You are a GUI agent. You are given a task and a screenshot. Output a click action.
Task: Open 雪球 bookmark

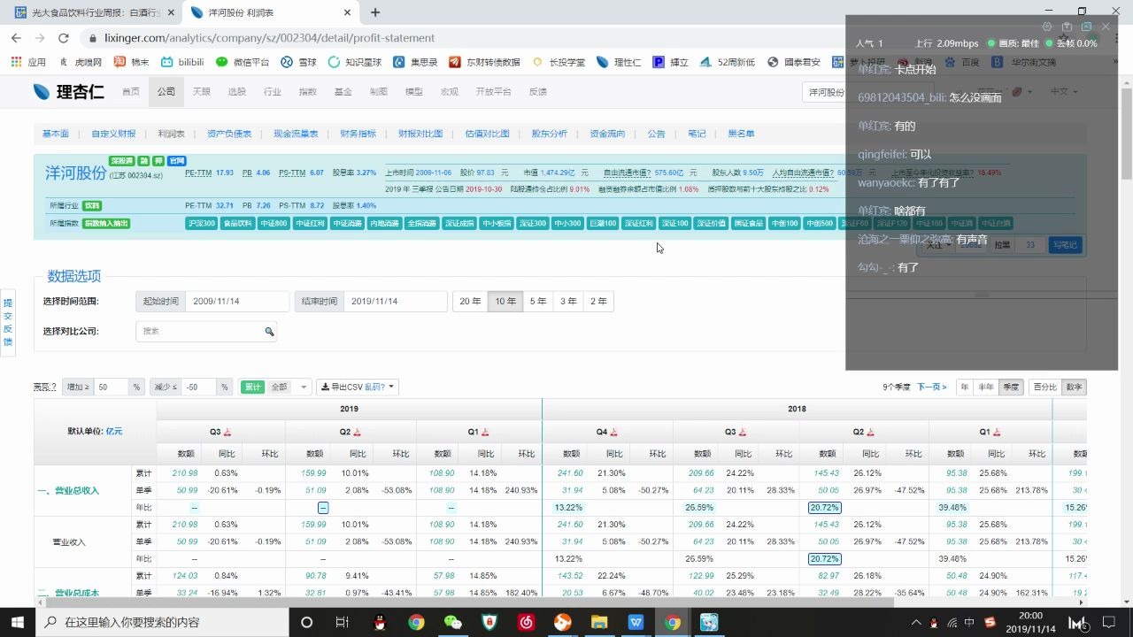[298, 62]
